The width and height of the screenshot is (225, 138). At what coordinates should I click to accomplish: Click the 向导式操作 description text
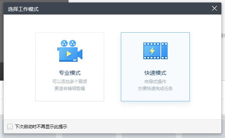click(155, 81)
